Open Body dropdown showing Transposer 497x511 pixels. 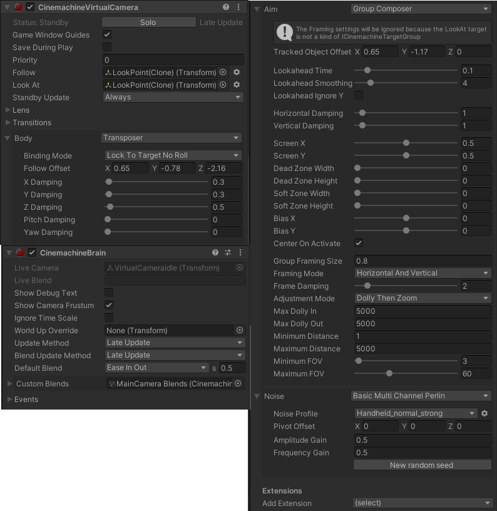pyautogui.click(x=172, y=138)
